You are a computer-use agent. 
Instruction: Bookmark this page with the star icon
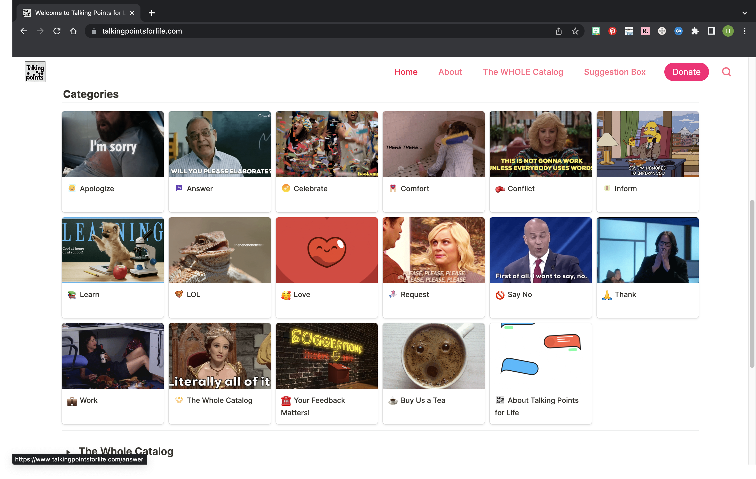click(575, 31)
